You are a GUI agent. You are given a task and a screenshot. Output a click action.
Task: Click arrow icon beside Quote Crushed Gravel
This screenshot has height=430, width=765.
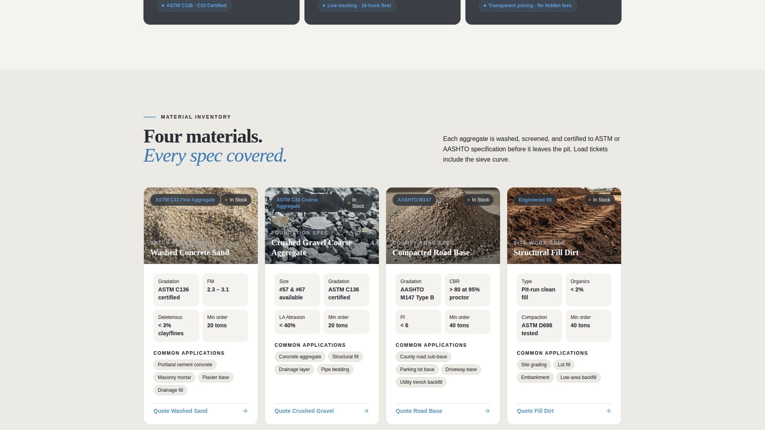(x=366, y=411)
